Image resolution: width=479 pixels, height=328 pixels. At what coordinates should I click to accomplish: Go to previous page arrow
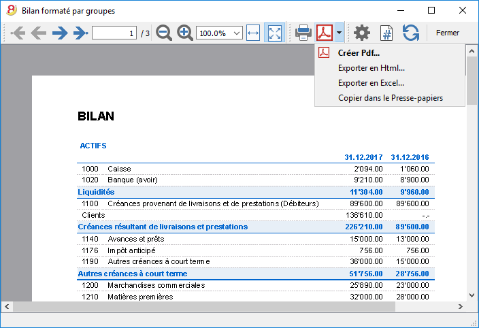click(x=39, y=33)
